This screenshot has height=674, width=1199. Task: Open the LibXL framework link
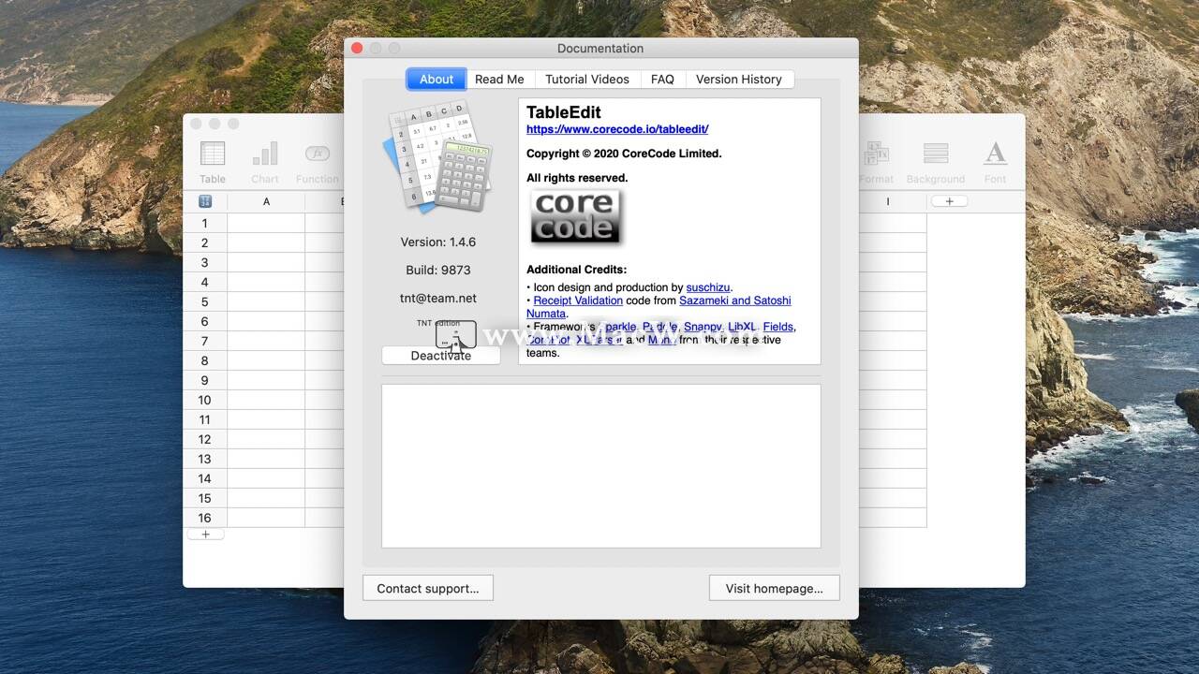742,327
